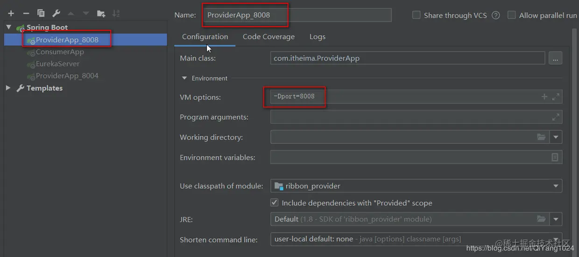Click the Program arguments input field
The image size is (579, 257).
416,117
